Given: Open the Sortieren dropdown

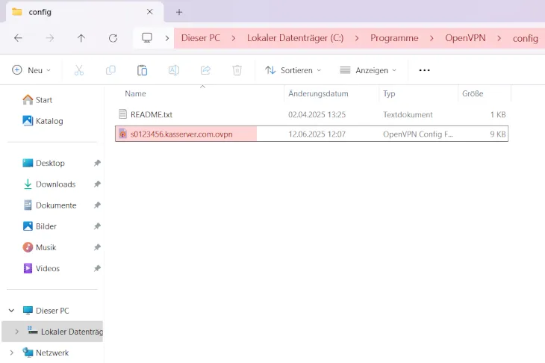Looking at the screenshot, I should click(x=293, y=70).
